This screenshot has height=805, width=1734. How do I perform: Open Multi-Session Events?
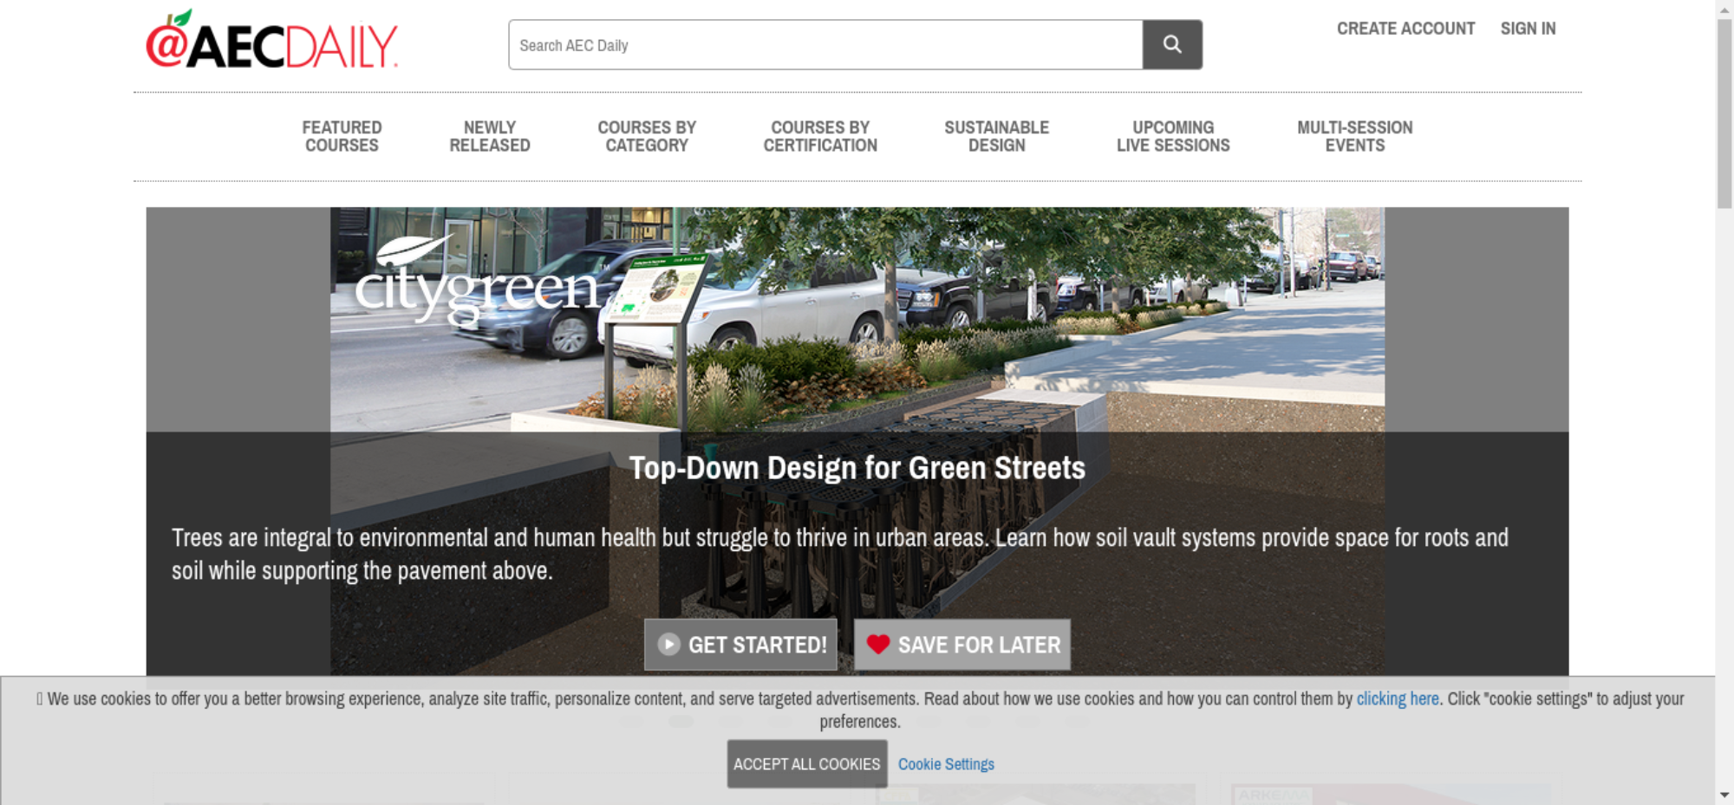coord(1354,137)
